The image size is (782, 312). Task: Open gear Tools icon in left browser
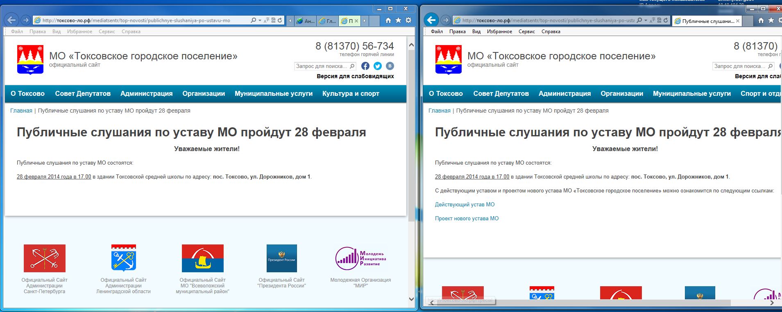[408, 20]
